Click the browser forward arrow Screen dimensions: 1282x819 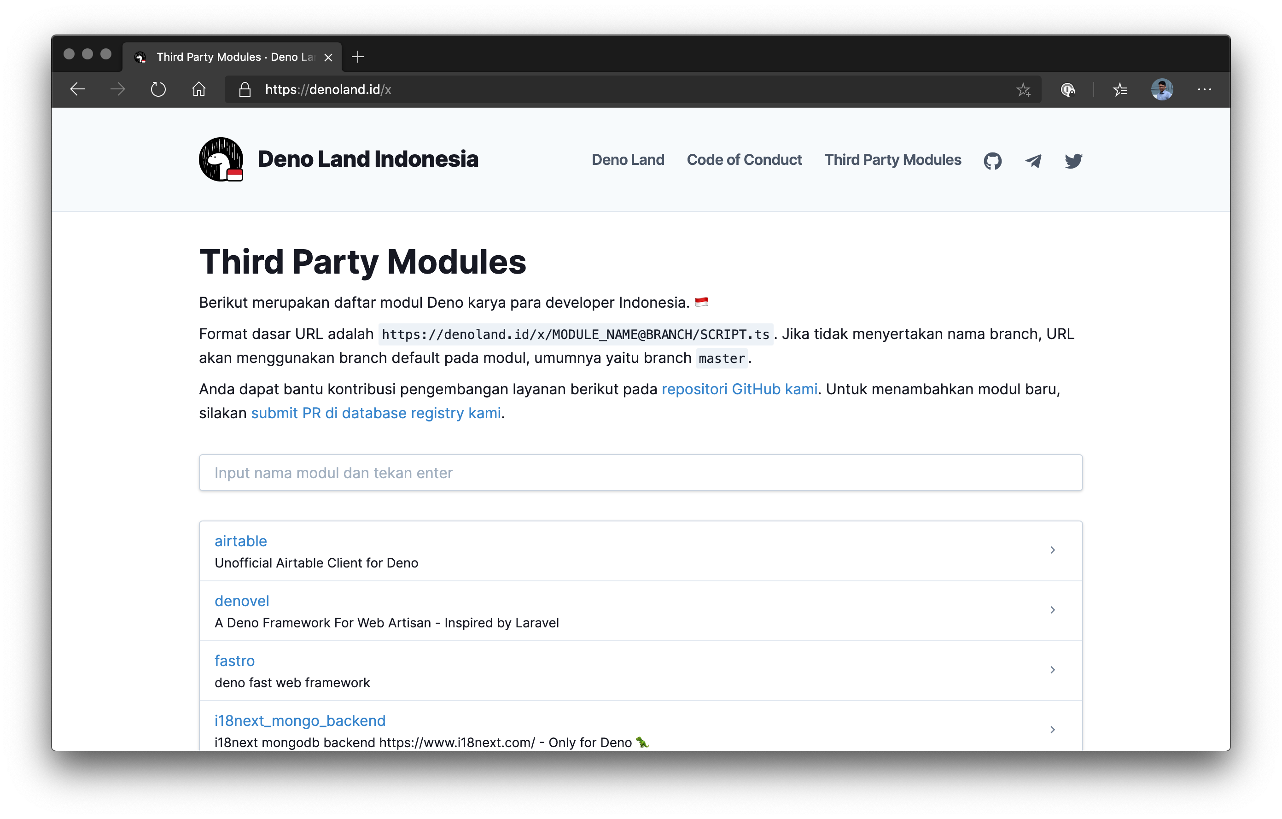pyautogui.click(x=118, y=89)
